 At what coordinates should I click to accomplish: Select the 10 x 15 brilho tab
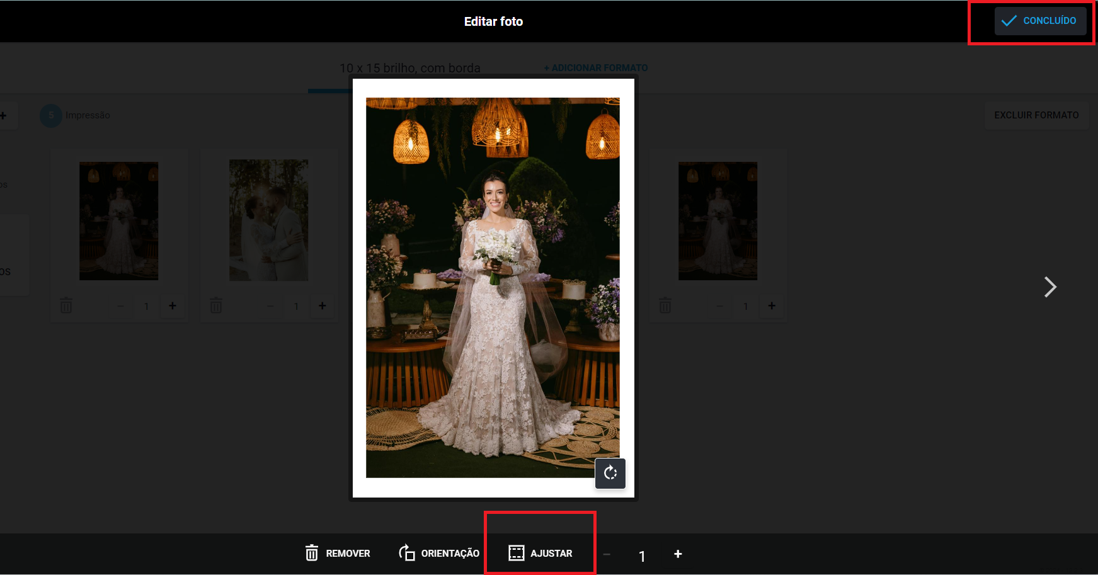410,68
